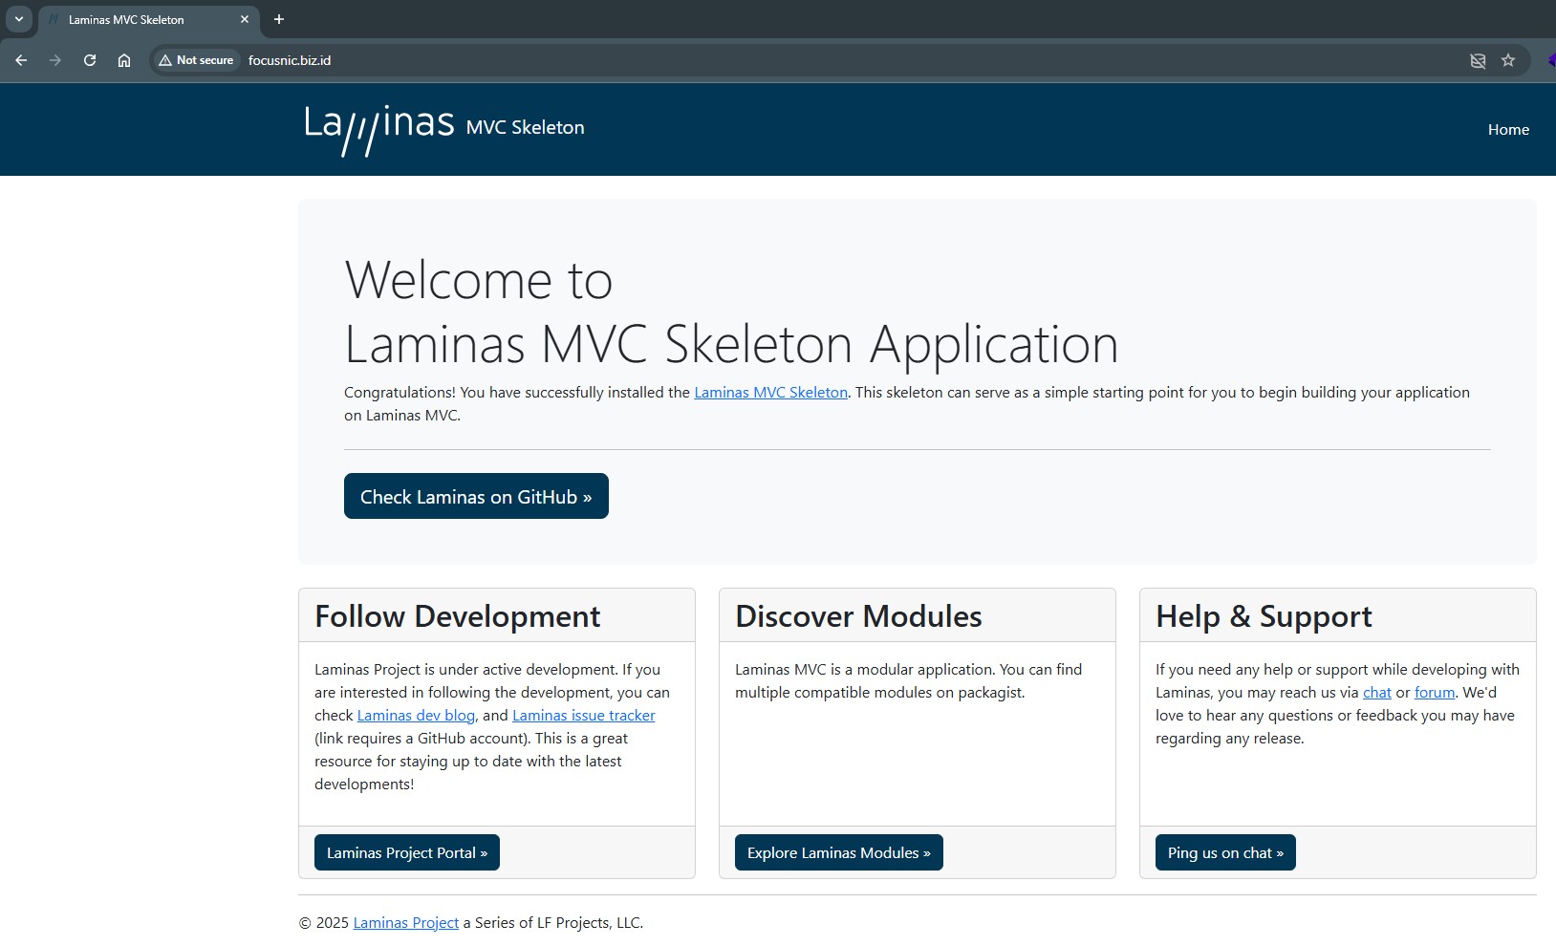The width and height of the screenshot is (1556, 946).
Task: Click the browser back arrow
Action: [21, 60]
